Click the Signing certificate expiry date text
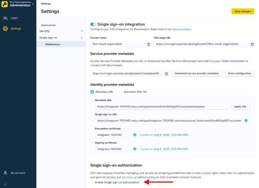259x188 pixels. click(x=164, y=149)
